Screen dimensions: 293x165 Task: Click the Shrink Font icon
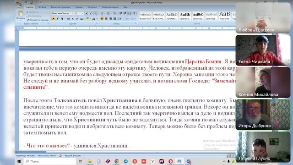point(91,13)
